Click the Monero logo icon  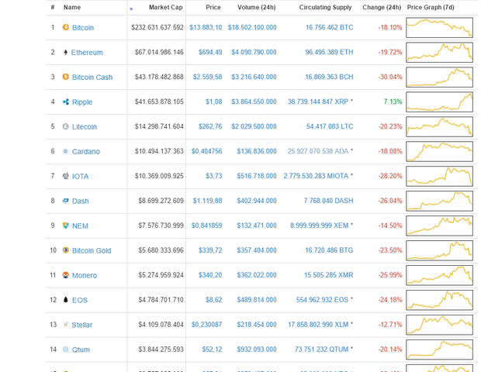tap(66, 275)
